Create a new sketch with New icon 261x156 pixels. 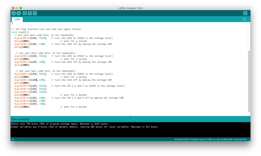25,13
